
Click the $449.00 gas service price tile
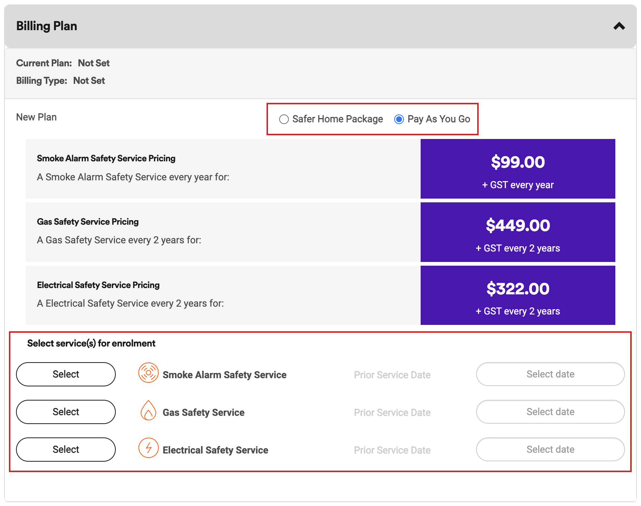point(517,232)
